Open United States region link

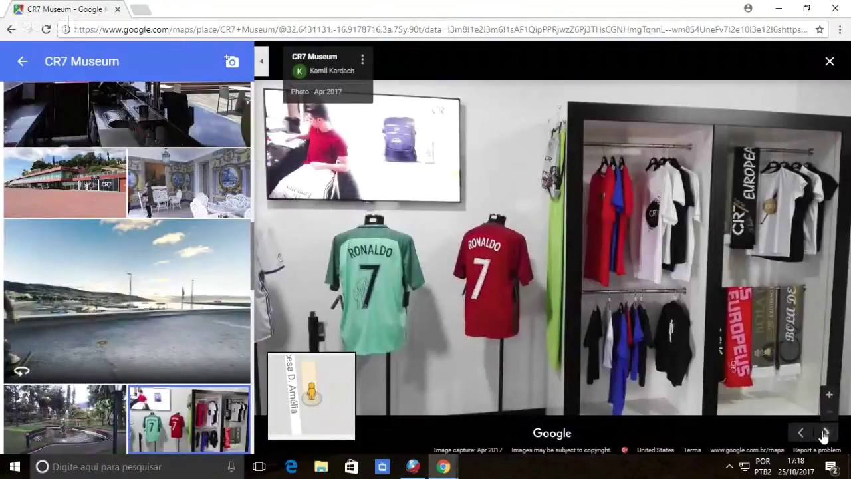pos(655,450)
